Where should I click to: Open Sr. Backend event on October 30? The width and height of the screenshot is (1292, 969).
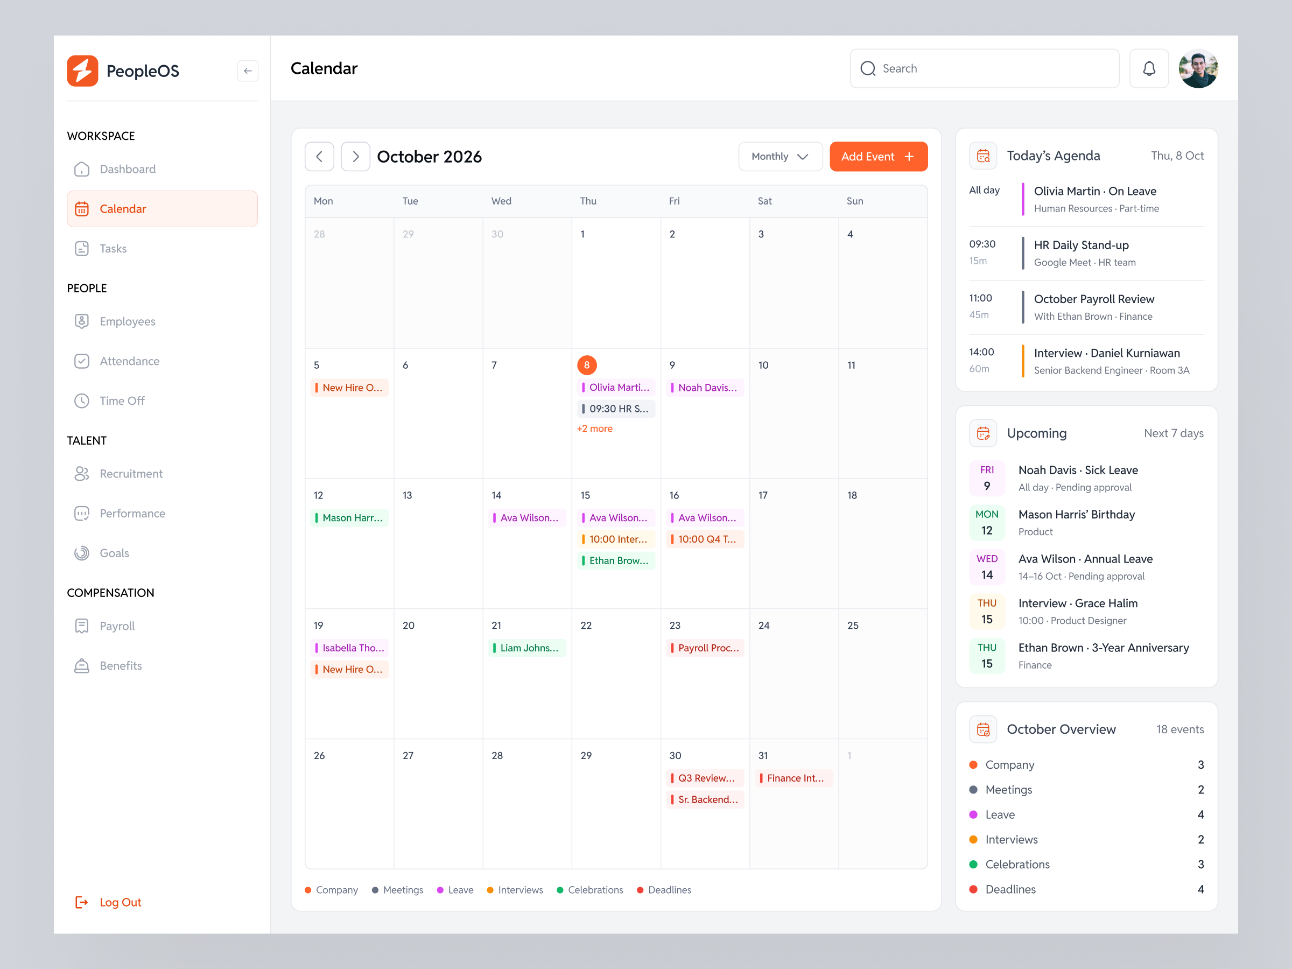[705, 799]
